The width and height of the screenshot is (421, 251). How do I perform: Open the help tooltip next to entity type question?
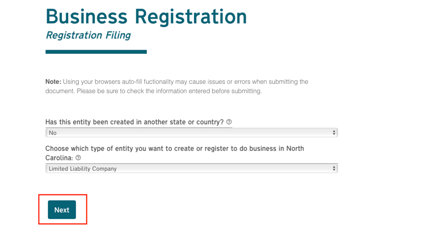click(x=78, y=158)
